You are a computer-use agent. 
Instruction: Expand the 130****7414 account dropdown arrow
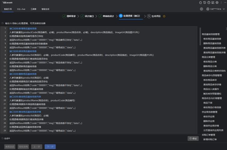click(224, 9)
